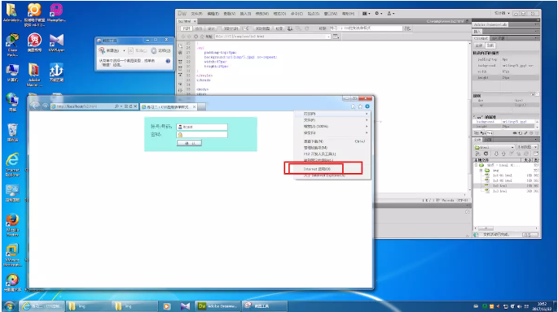Toggle the 'All' mode in CSS Styles panel
The image size is (558, 312).
pyautogui.click(x=479, y=45)
